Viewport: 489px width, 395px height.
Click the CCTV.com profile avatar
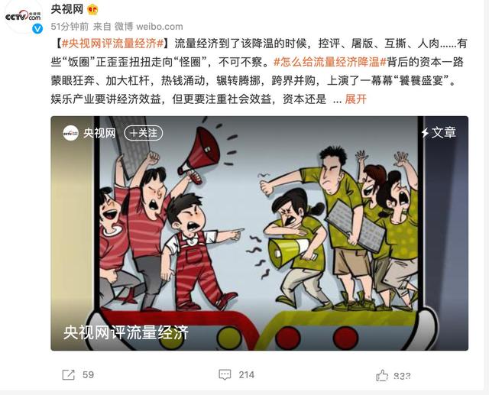pyautogui.click(x=24, y=16)
